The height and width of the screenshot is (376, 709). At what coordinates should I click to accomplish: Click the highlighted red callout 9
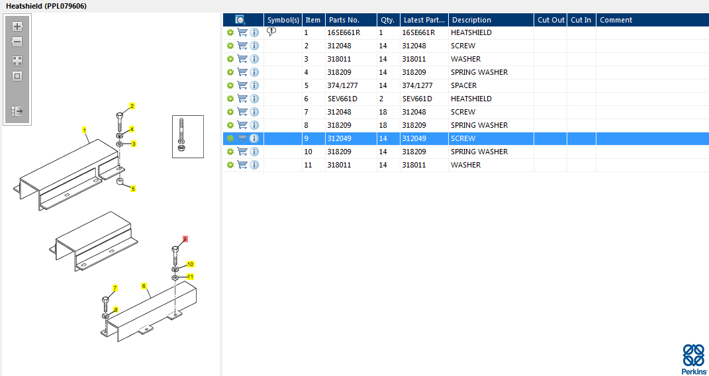185,239
